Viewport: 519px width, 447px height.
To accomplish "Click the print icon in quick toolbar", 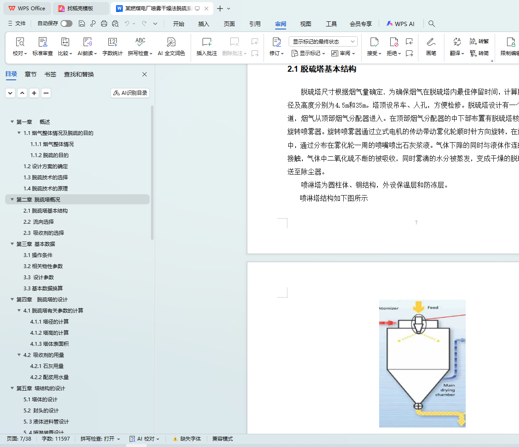I will click(104, 23).
